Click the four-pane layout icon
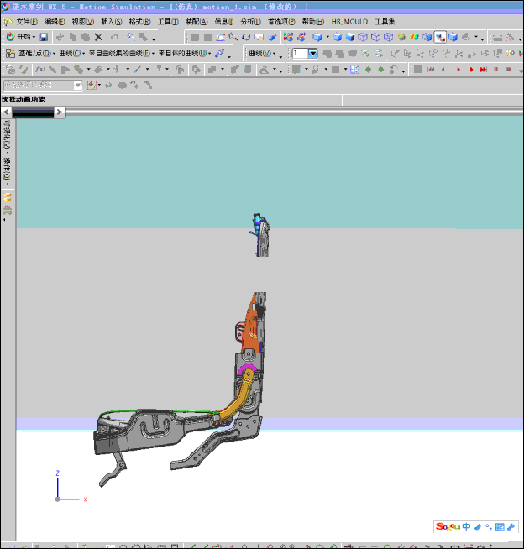Image resolution: width=524 pixels, height=549 pixels. point(354,70)
